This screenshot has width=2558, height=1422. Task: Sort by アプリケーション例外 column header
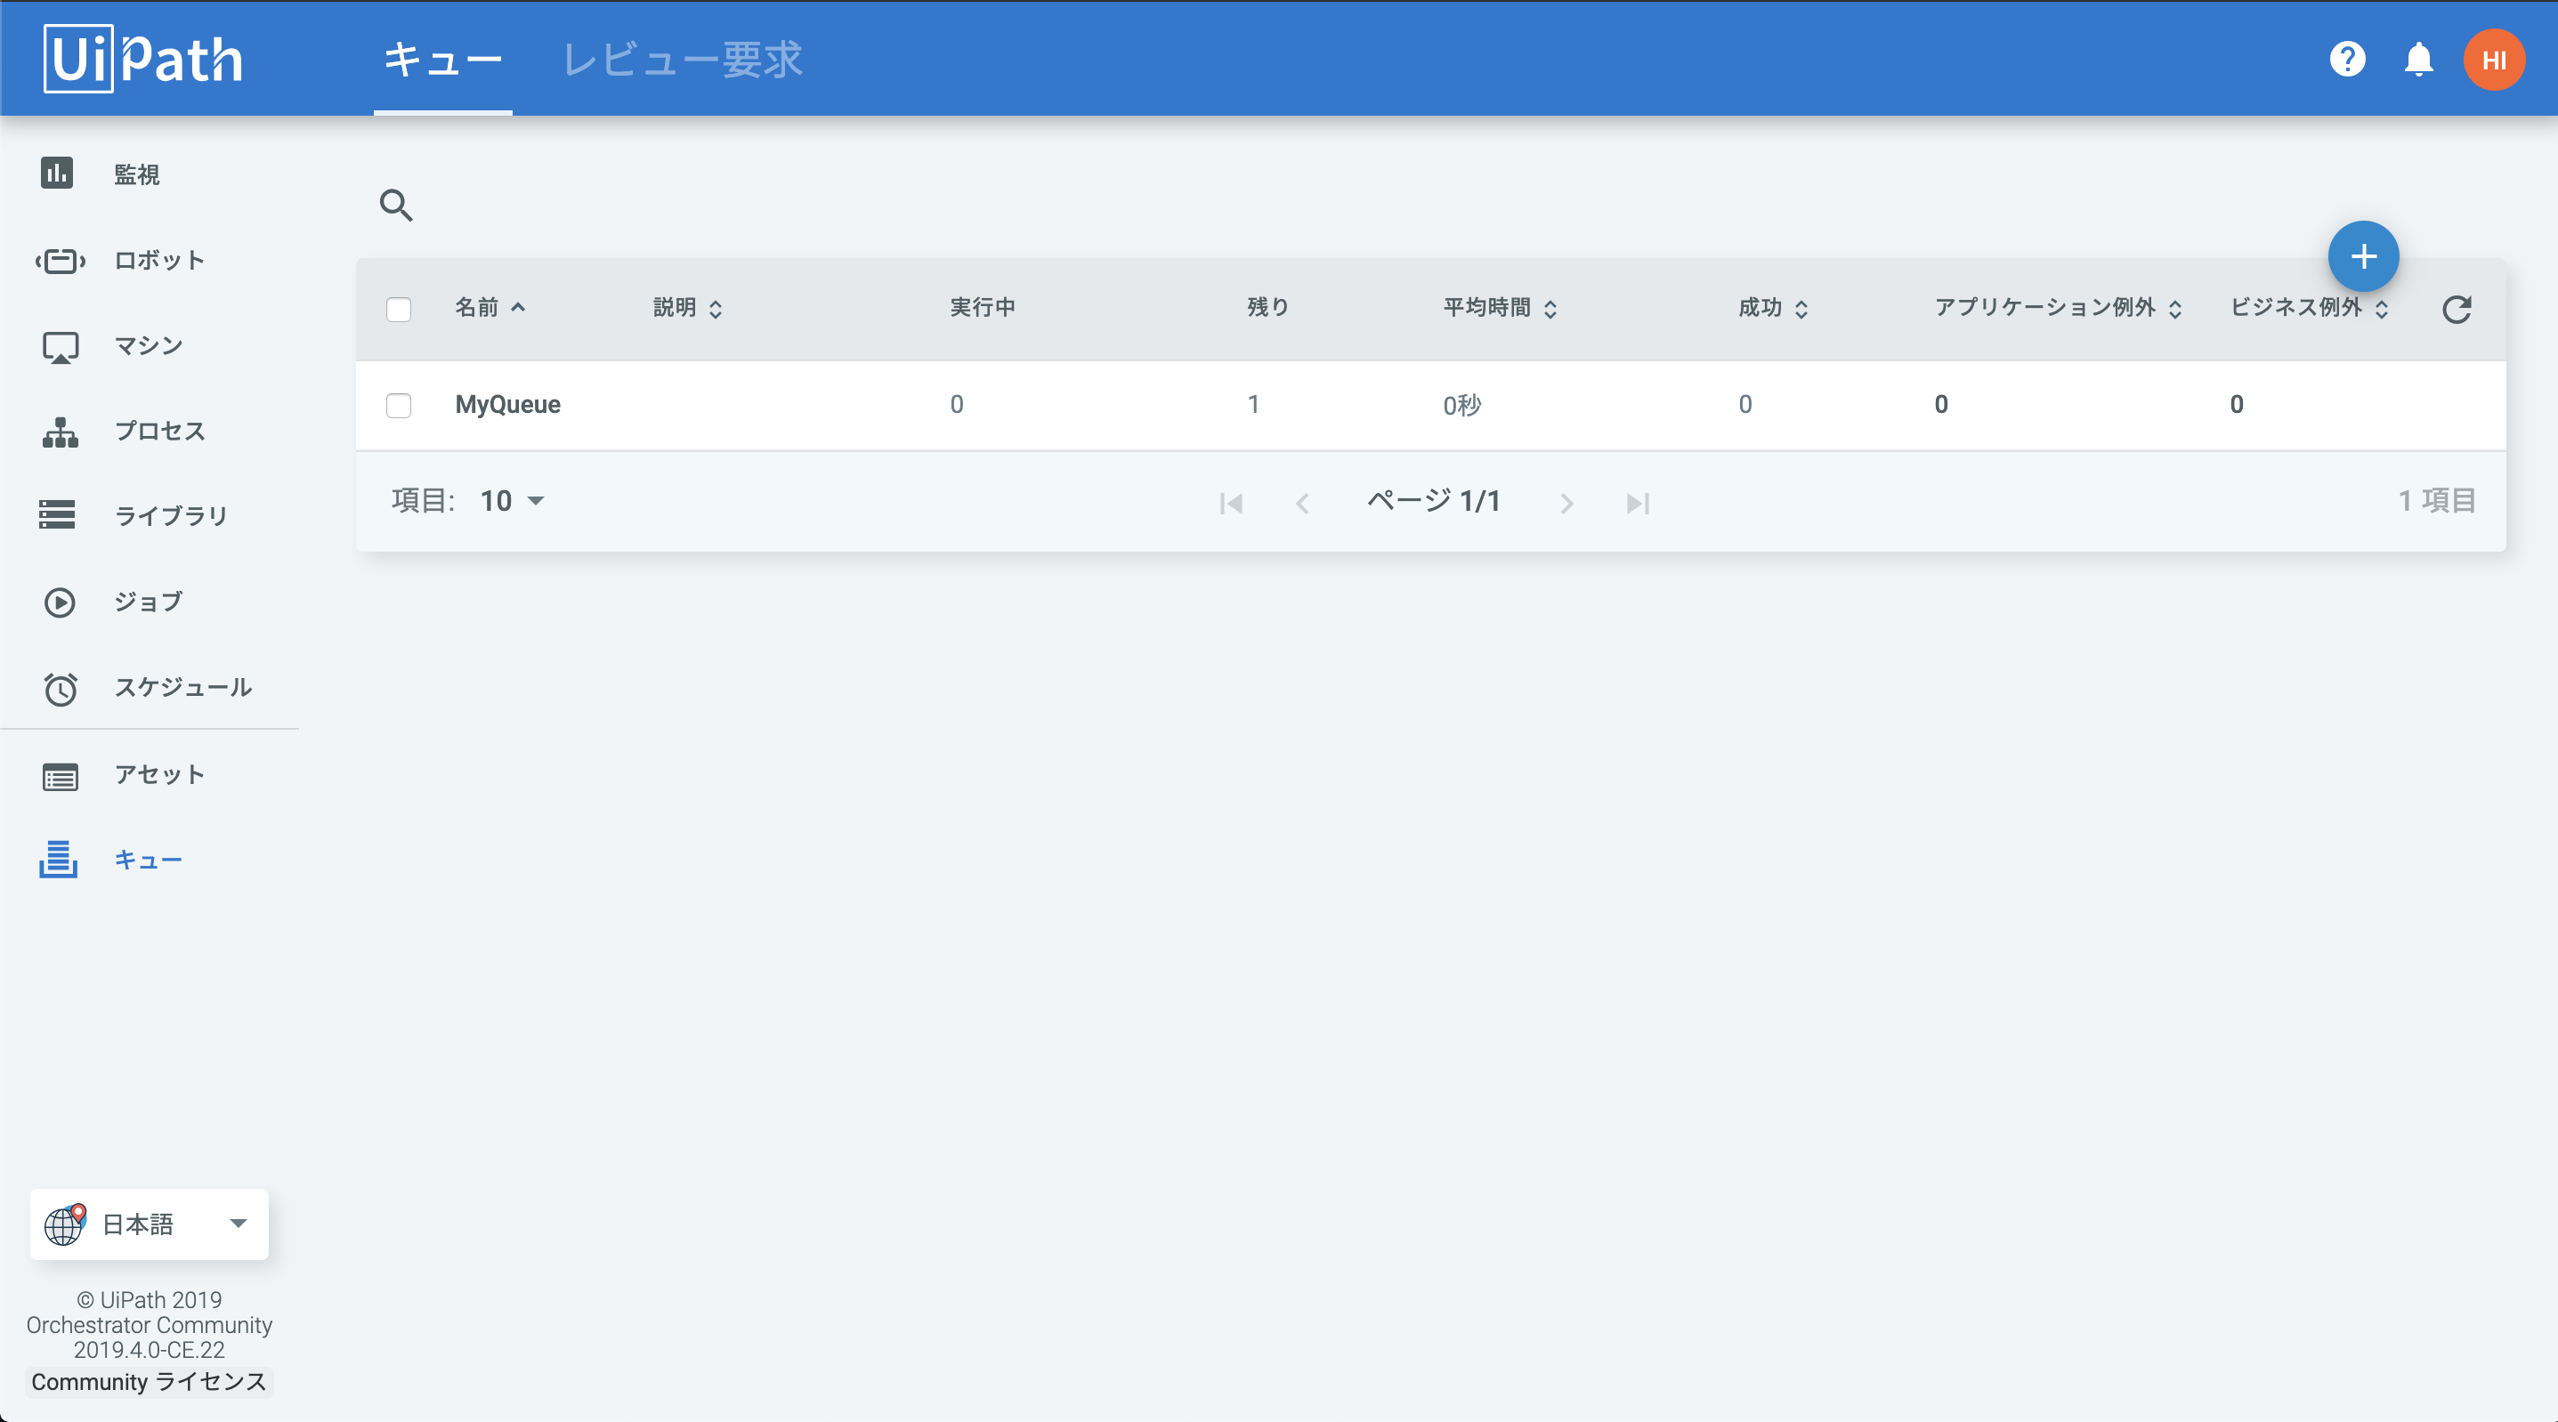[x=2058, y=308]
